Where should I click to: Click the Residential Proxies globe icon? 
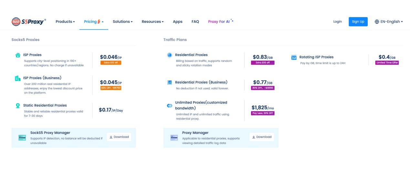(170, 55)
